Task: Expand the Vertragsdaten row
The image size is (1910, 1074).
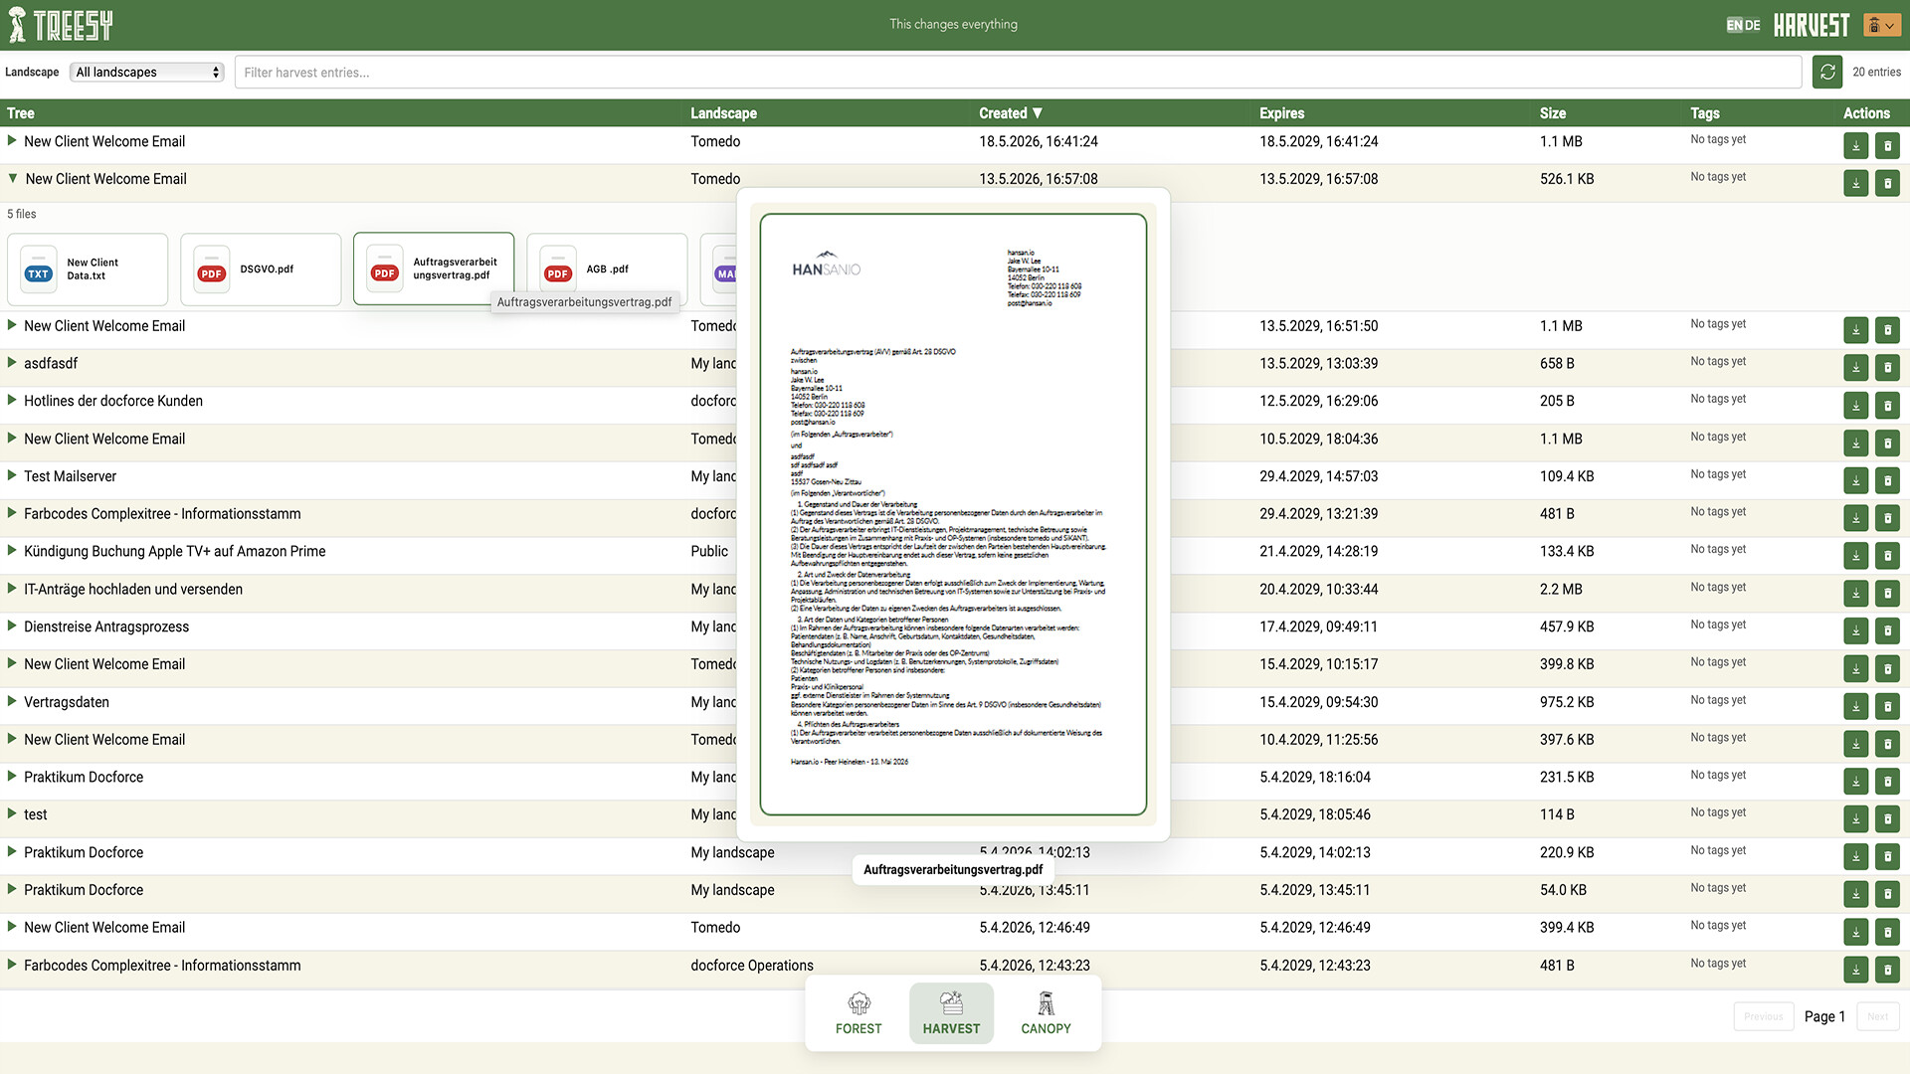Action: coord(12,702)
